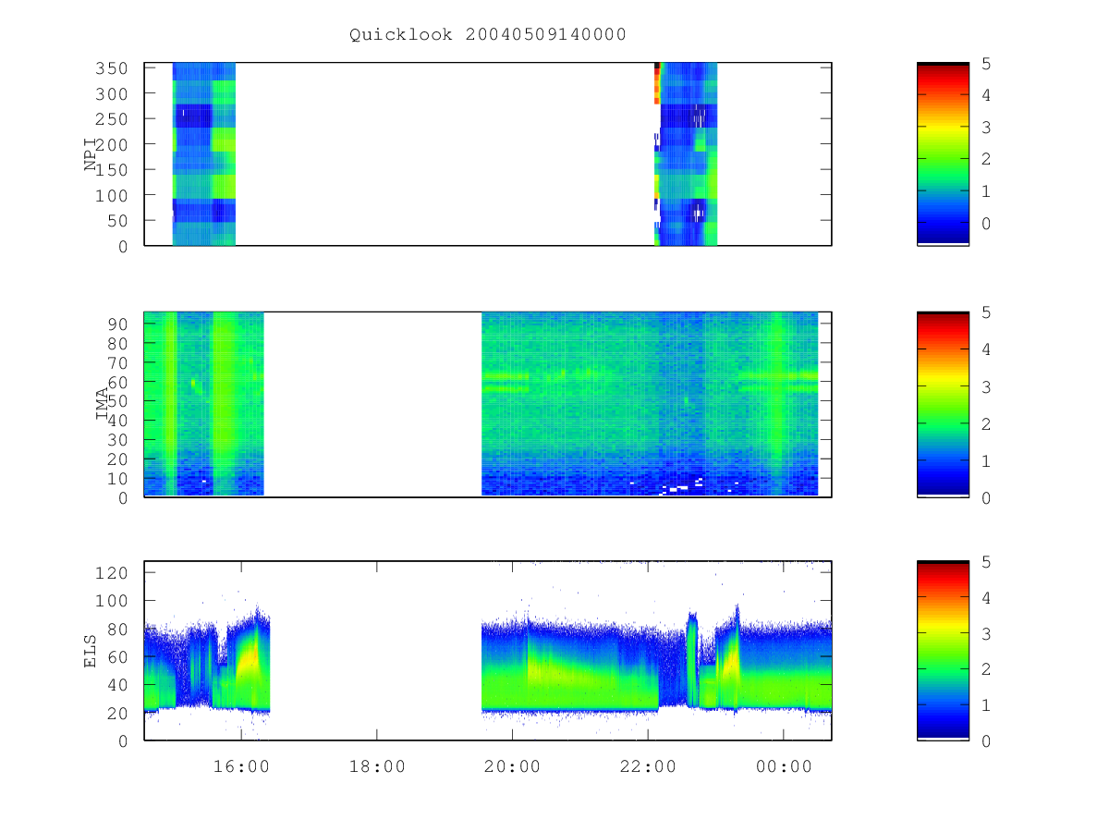This screenshot has width=1109, height=832.
Task: Click the 22:00 time axis label
Action: (x=648, y=766)
